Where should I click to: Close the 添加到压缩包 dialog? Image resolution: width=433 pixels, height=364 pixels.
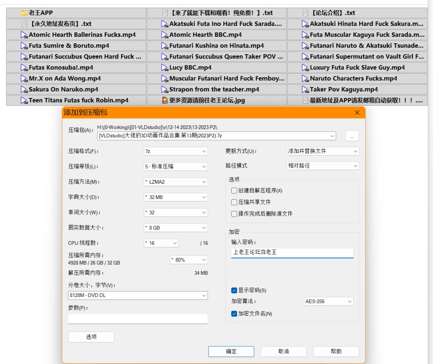click(357, 113)
